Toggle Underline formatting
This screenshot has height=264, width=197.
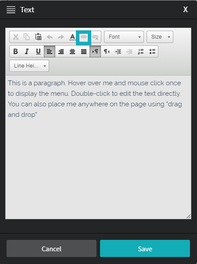click(x=38, y=51)
